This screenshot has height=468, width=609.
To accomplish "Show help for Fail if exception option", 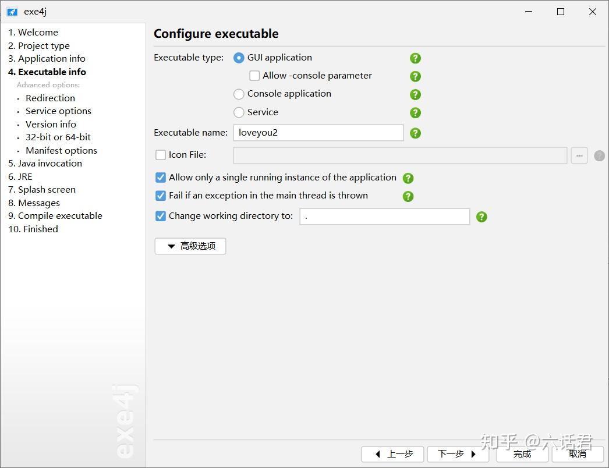I will click(x=408, y=196).
